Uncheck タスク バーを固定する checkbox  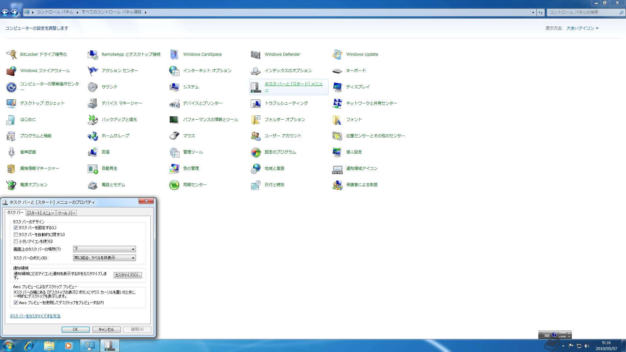coord(16,228)
